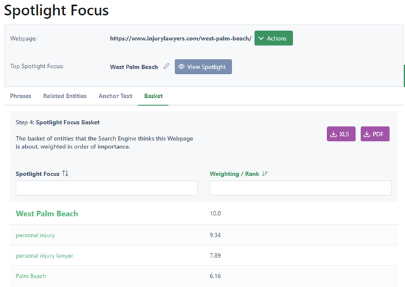Download the basket as XLS

point(341,134)
